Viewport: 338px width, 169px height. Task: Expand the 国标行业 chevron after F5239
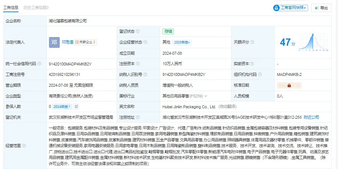tap(206, 96)
